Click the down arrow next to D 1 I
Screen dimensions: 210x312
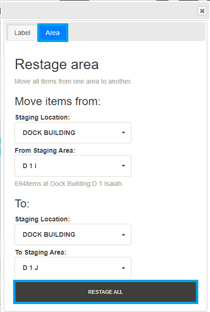coord(123,166)
